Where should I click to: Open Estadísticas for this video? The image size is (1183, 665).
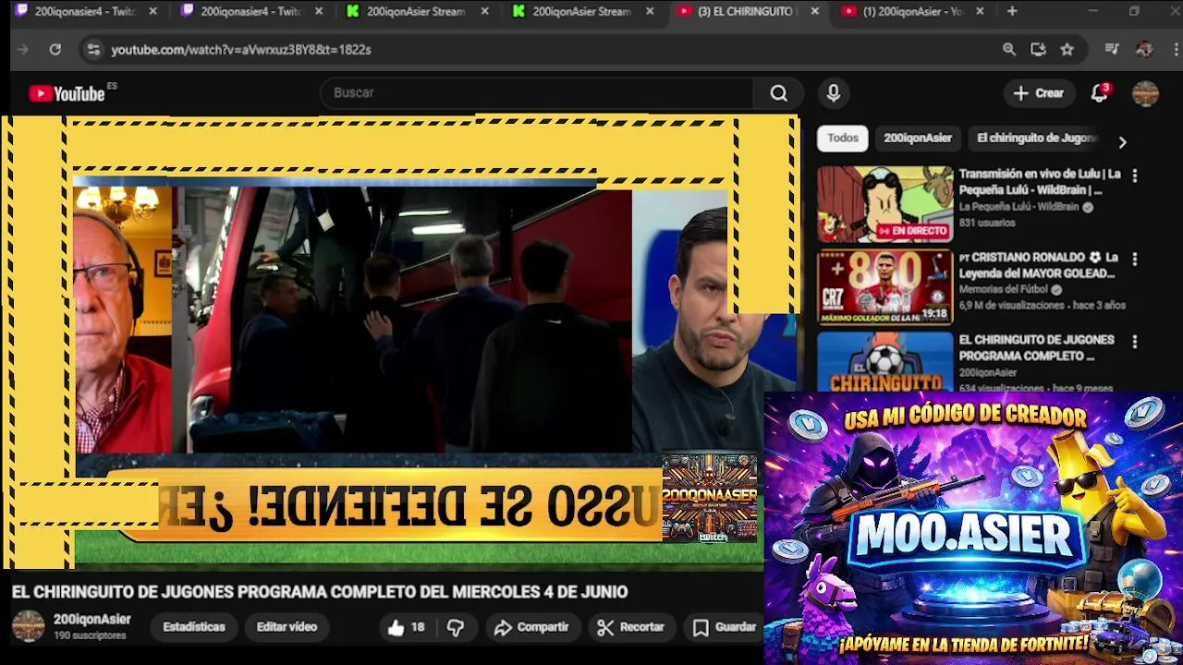193,627
